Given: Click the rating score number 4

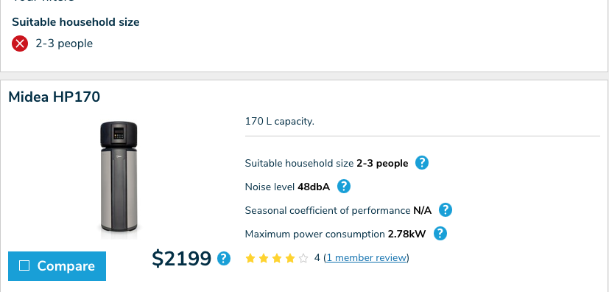Looking at the screenshot, I should (x=317, y=258).
